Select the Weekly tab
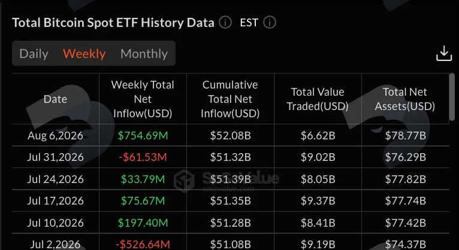 click(x=84, y=54)
